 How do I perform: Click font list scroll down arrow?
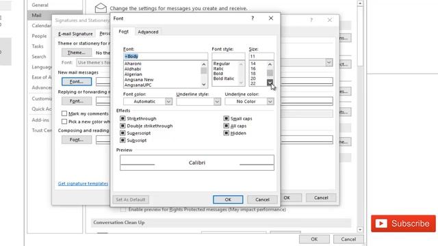[204, 84]
